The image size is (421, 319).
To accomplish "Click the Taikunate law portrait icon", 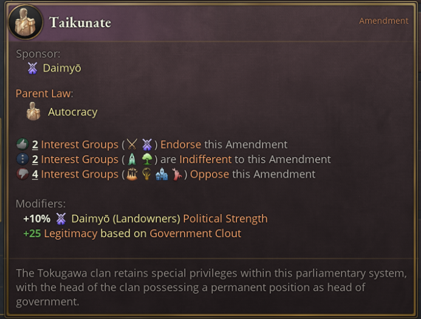I will [x=25, y=22].
